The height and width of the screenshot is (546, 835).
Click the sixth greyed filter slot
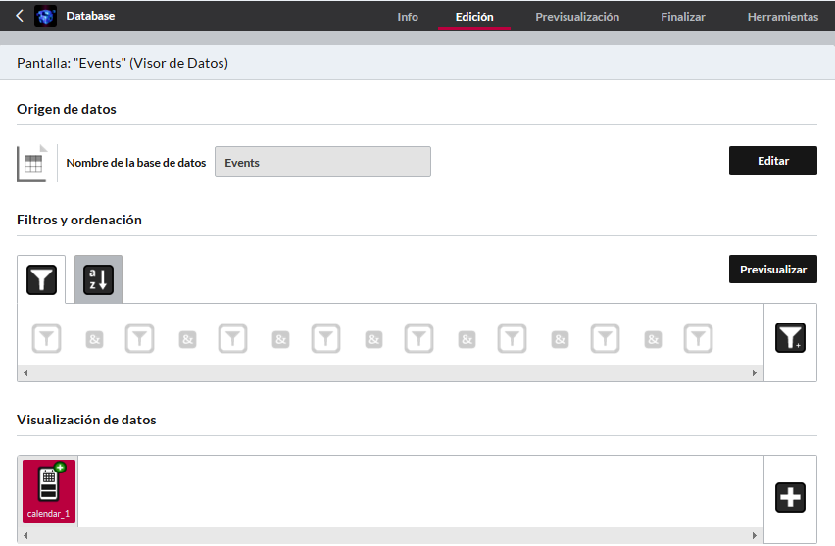(x=513, y=339)
